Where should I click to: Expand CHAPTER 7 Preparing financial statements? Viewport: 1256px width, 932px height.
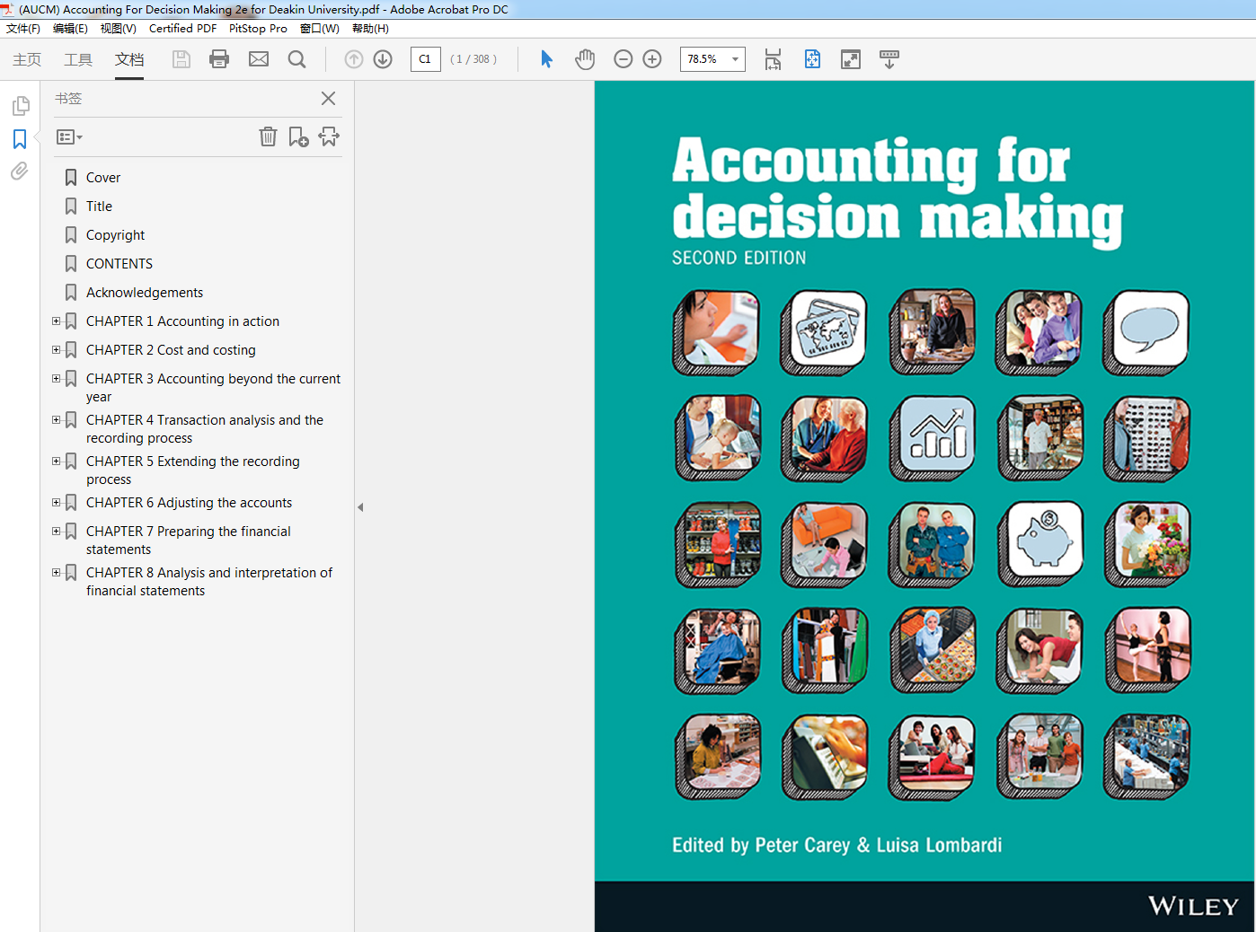click(56, 531)
